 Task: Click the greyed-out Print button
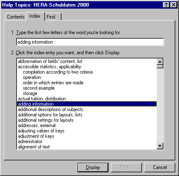click(x=126, y=167)
